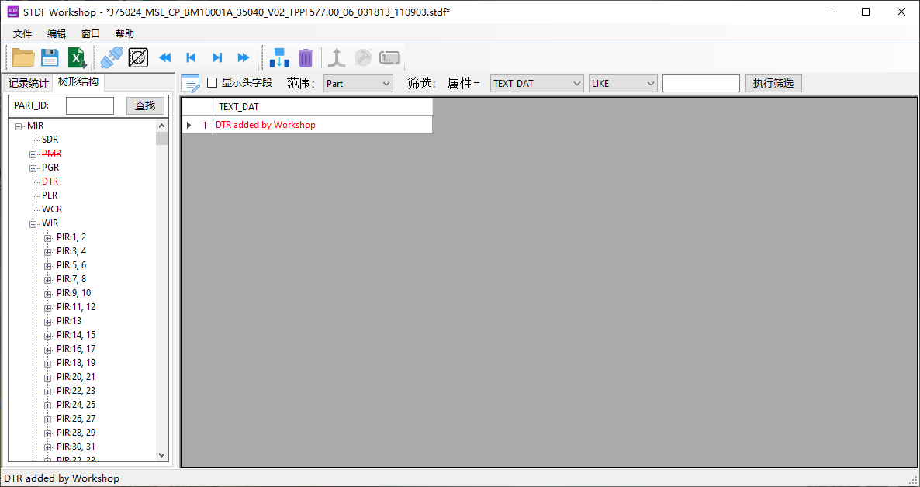
Task: Open the 文件 menu
Action: pos(22,34)
